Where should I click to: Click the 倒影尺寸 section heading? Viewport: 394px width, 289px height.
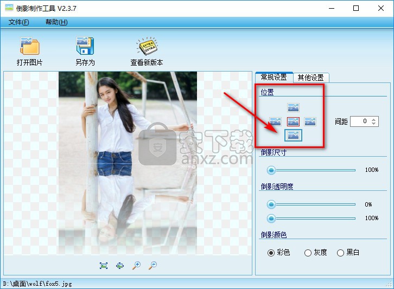click(274, 152)
